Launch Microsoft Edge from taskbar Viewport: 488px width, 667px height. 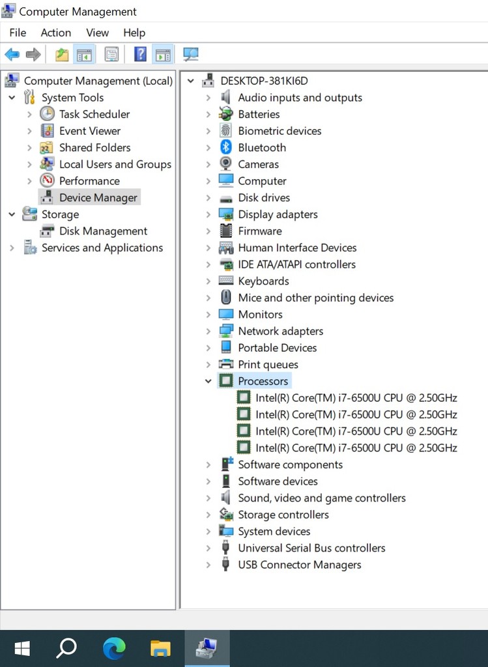(x=114, y=648)
